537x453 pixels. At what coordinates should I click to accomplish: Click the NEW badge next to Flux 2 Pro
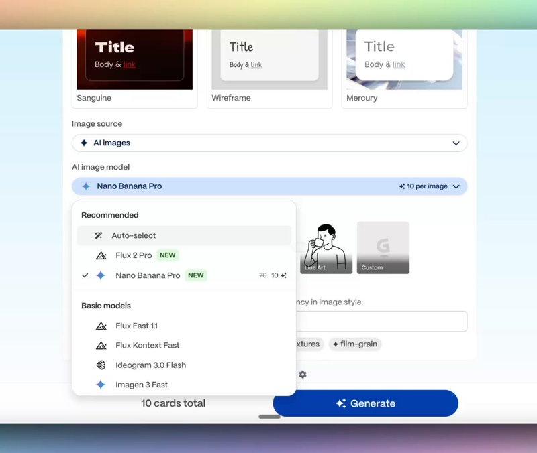coord(167,255)
